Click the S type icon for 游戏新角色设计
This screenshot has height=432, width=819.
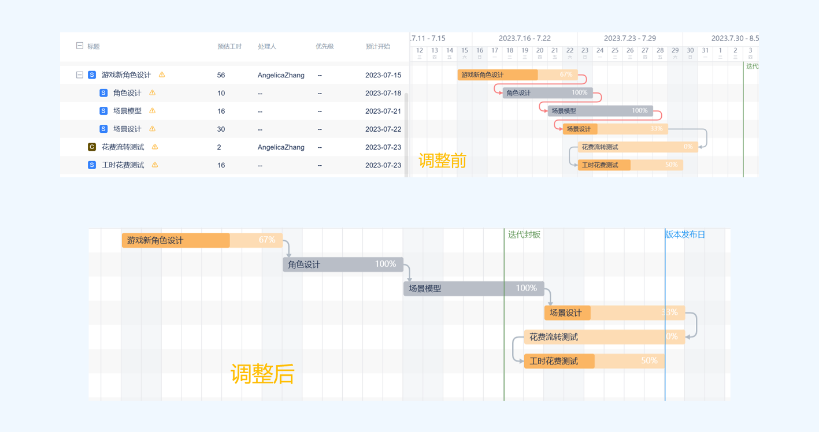(x=92, y=75)
